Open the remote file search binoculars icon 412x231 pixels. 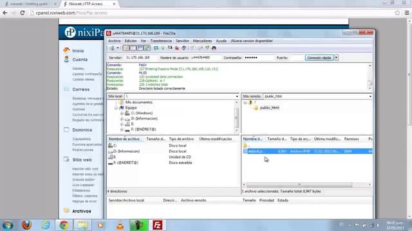pyautogui.click(x=214, y=48)
